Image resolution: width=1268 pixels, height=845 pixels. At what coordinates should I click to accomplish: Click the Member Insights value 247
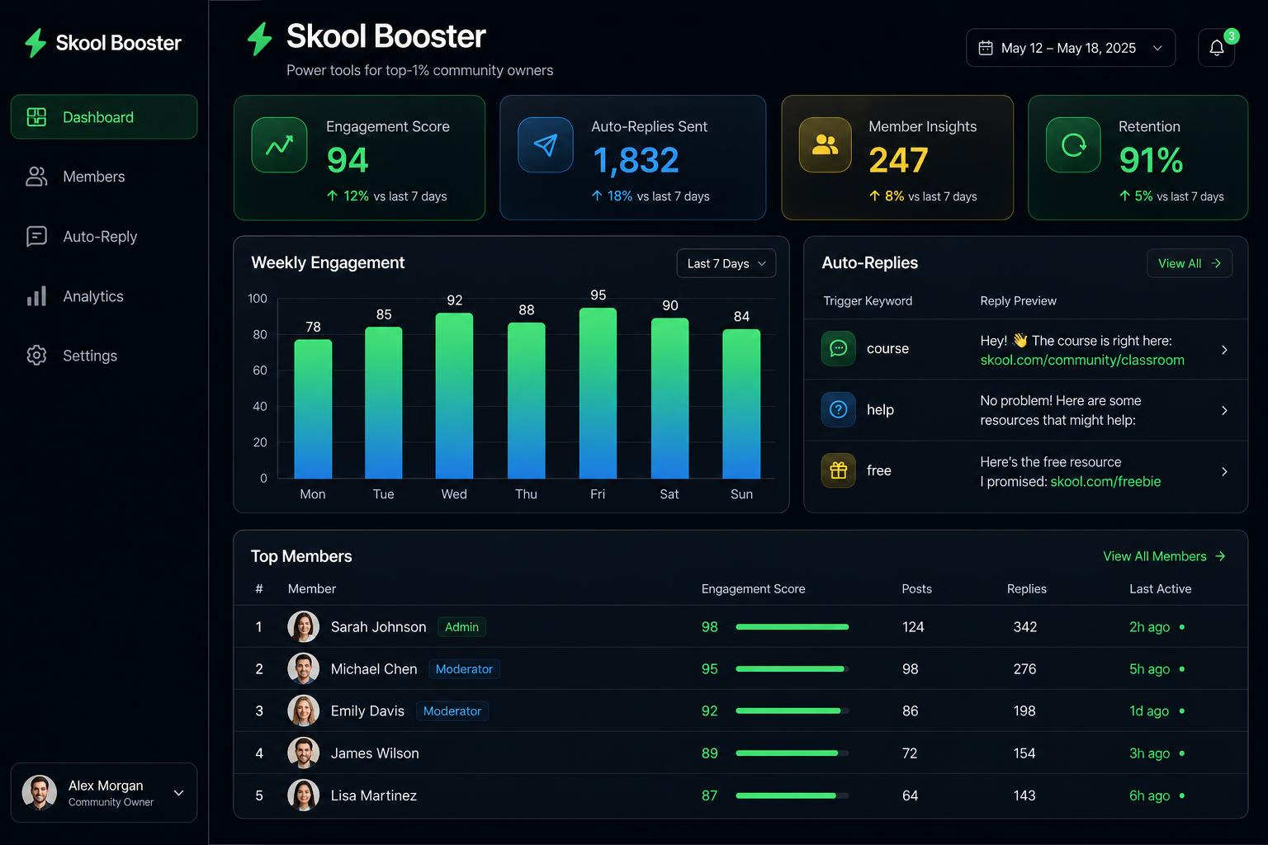pyautogui.click(x=898, y=160)
